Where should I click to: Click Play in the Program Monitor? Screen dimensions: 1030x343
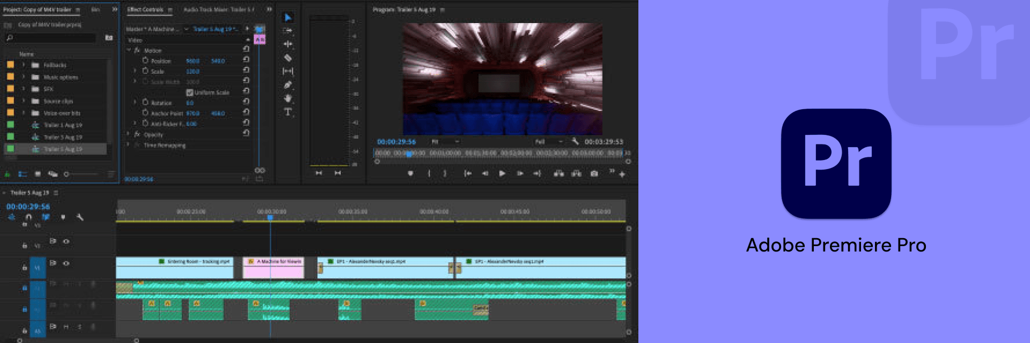pyautogui.click(x=502, y=173)
